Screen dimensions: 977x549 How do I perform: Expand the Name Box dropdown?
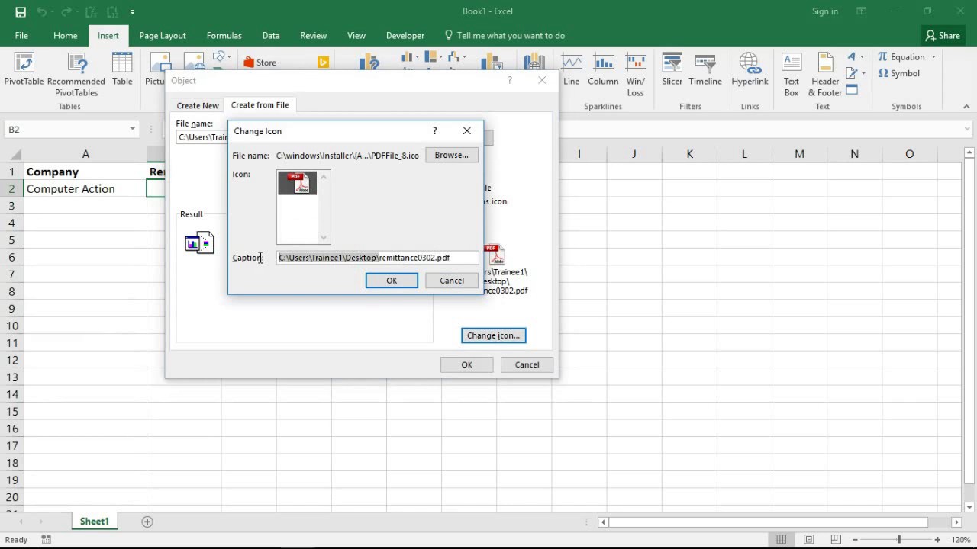(x=132, y=130)
